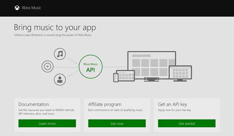Select the Documentation card heading
The height and width of the screenshot is (136, 234).
(x=34, y=104)
